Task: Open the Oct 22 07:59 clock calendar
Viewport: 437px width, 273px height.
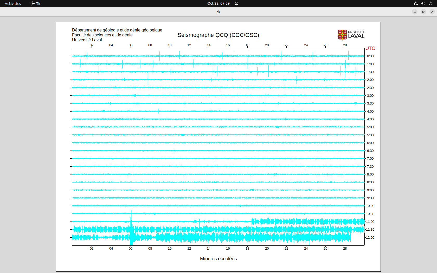Action: pyautogui.click(x=218, y=3)
